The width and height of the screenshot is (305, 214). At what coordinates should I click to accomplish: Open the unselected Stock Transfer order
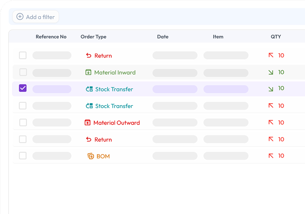point(114,106)
